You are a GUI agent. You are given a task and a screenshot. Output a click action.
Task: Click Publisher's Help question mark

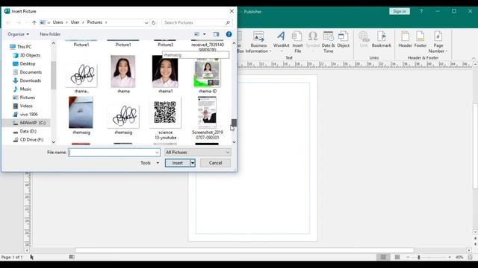421,11
